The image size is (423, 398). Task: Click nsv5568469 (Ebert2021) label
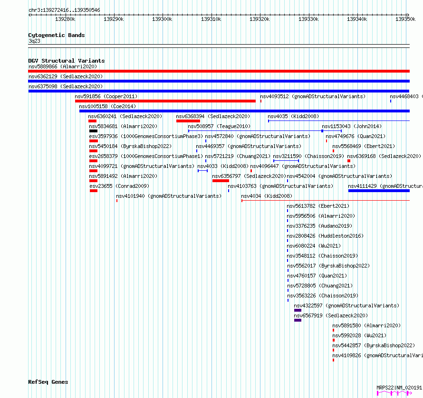click(x=364, y=146)
